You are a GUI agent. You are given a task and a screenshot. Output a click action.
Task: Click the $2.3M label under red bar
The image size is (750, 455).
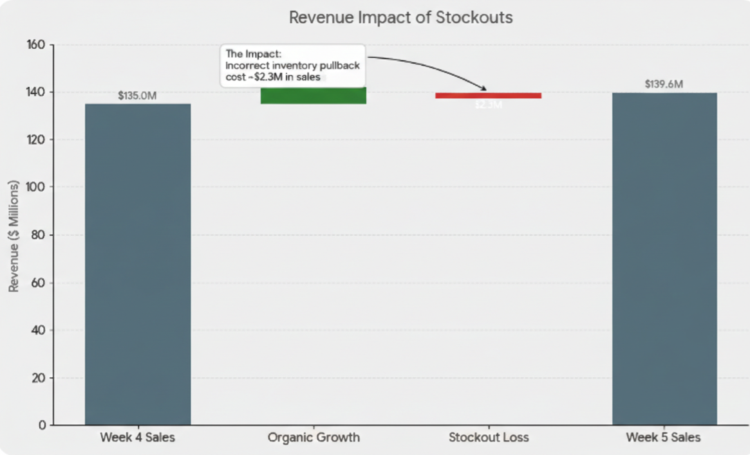488,105
